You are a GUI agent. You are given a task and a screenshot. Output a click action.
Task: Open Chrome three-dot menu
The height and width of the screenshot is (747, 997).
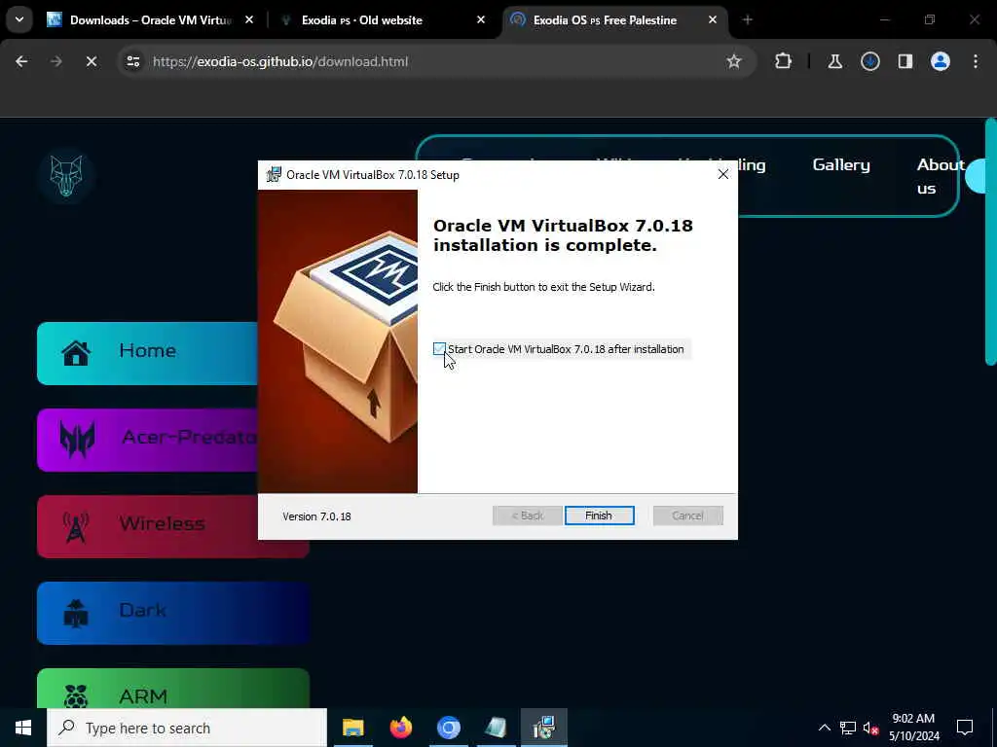976,61
